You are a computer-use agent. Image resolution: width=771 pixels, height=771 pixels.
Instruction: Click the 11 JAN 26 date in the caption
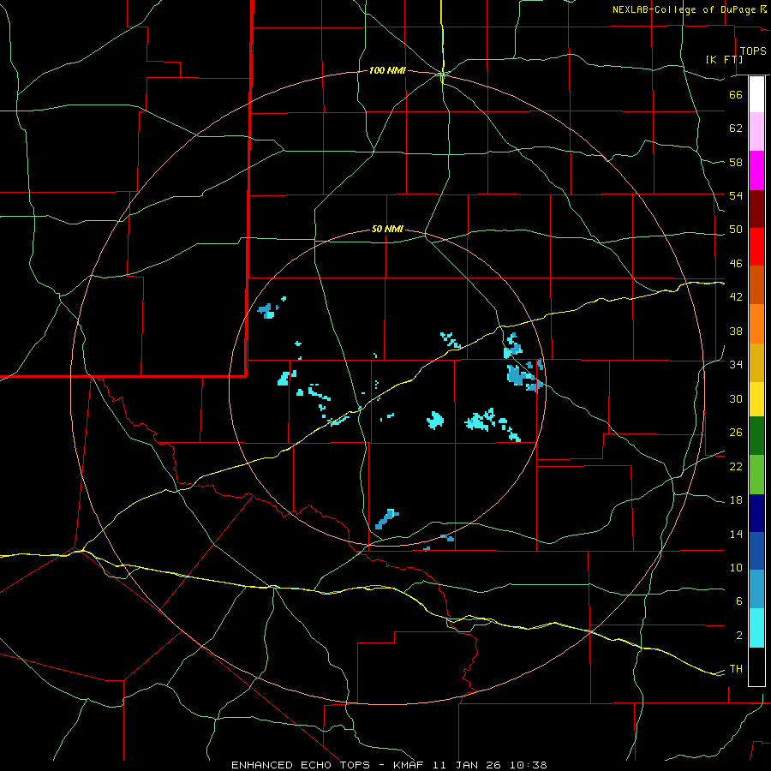point(469,765)
